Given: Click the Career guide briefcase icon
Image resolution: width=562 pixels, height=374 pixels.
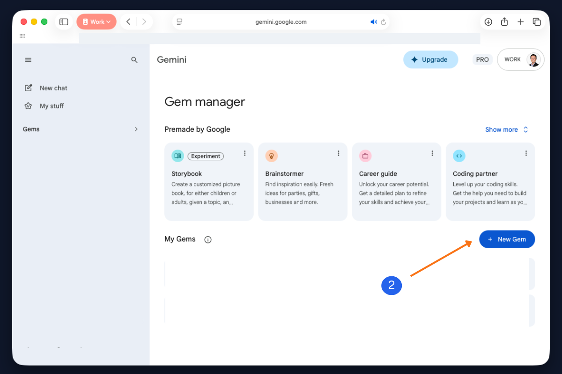Looking at the screenshot, I should coord(365,156).
